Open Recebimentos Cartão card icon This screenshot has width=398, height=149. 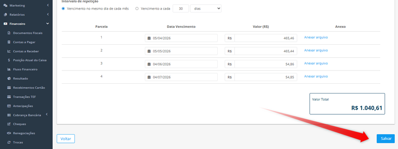(x=9, y=87)
